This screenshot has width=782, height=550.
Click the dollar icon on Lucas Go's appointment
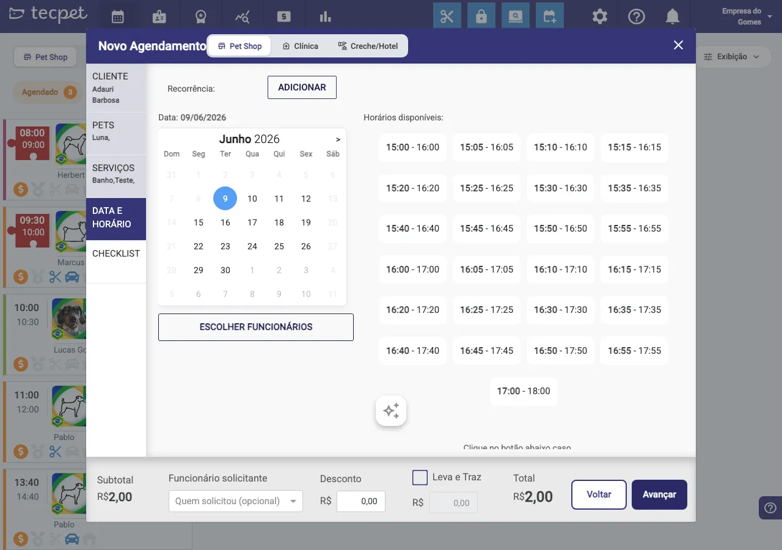[21, 364]
